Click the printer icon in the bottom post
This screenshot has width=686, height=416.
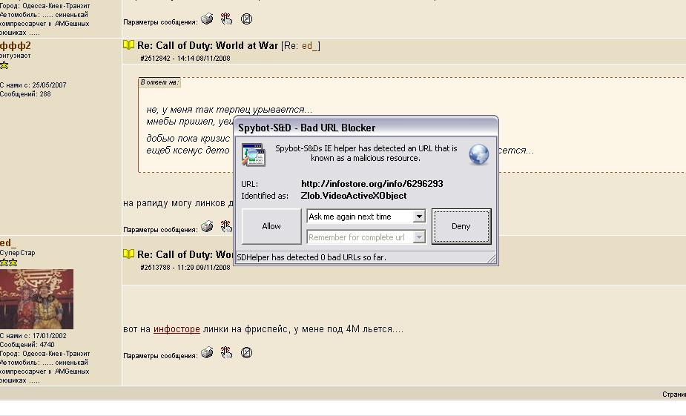pos(208,353)
